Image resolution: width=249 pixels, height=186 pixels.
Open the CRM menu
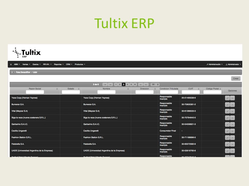coord(69,64)
